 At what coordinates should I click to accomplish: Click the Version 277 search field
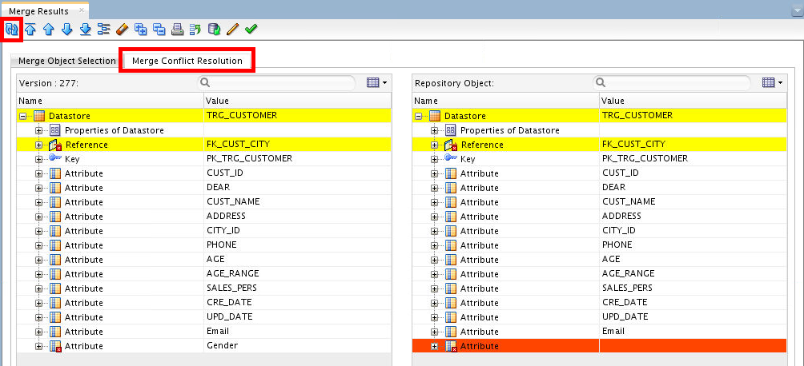coord(276,82)
